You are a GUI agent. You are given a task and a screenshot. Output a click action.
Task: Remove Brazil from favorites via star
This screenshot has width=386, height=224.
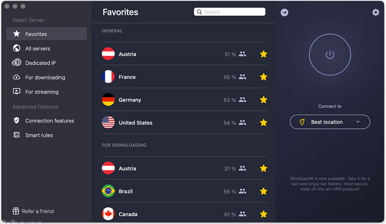click(x=263, y=191)
